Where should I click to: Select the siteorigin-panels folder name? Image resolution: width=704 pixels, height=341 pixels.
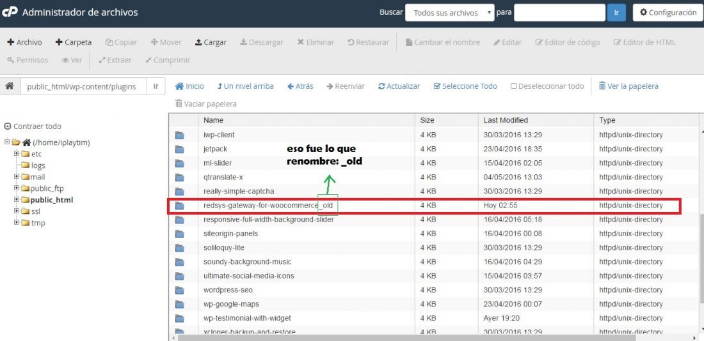click(x=230, y=234)
